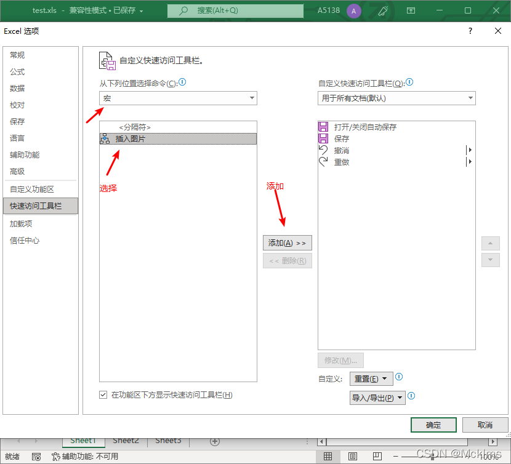Viewport: 511px width, 464px height.
Task: Open the 辅助功能 options category
Action: tap(25, 155)
